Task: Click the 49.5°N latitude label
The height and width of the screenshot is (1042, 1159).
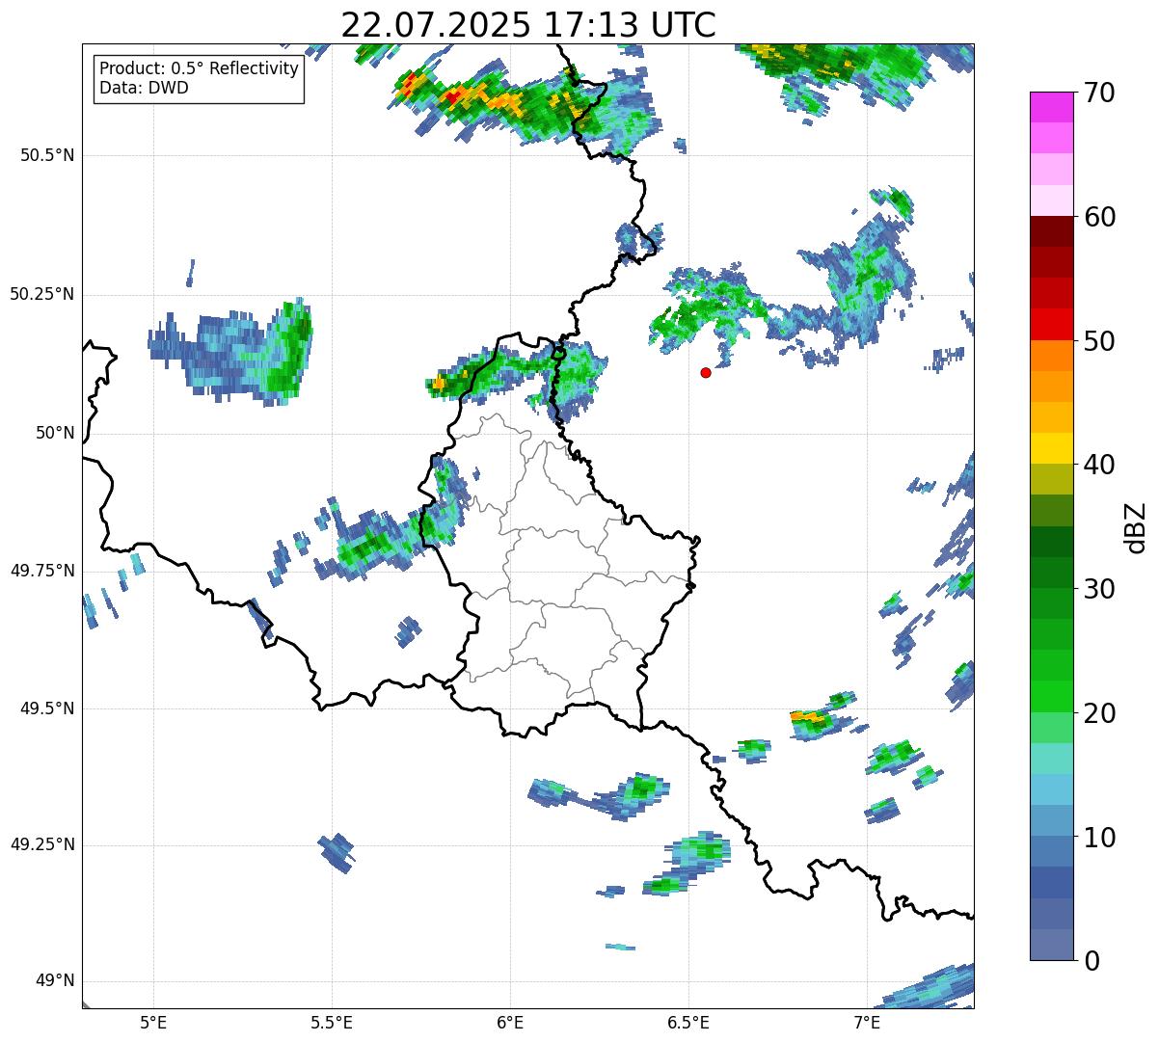Action: (x=47, y=708)
